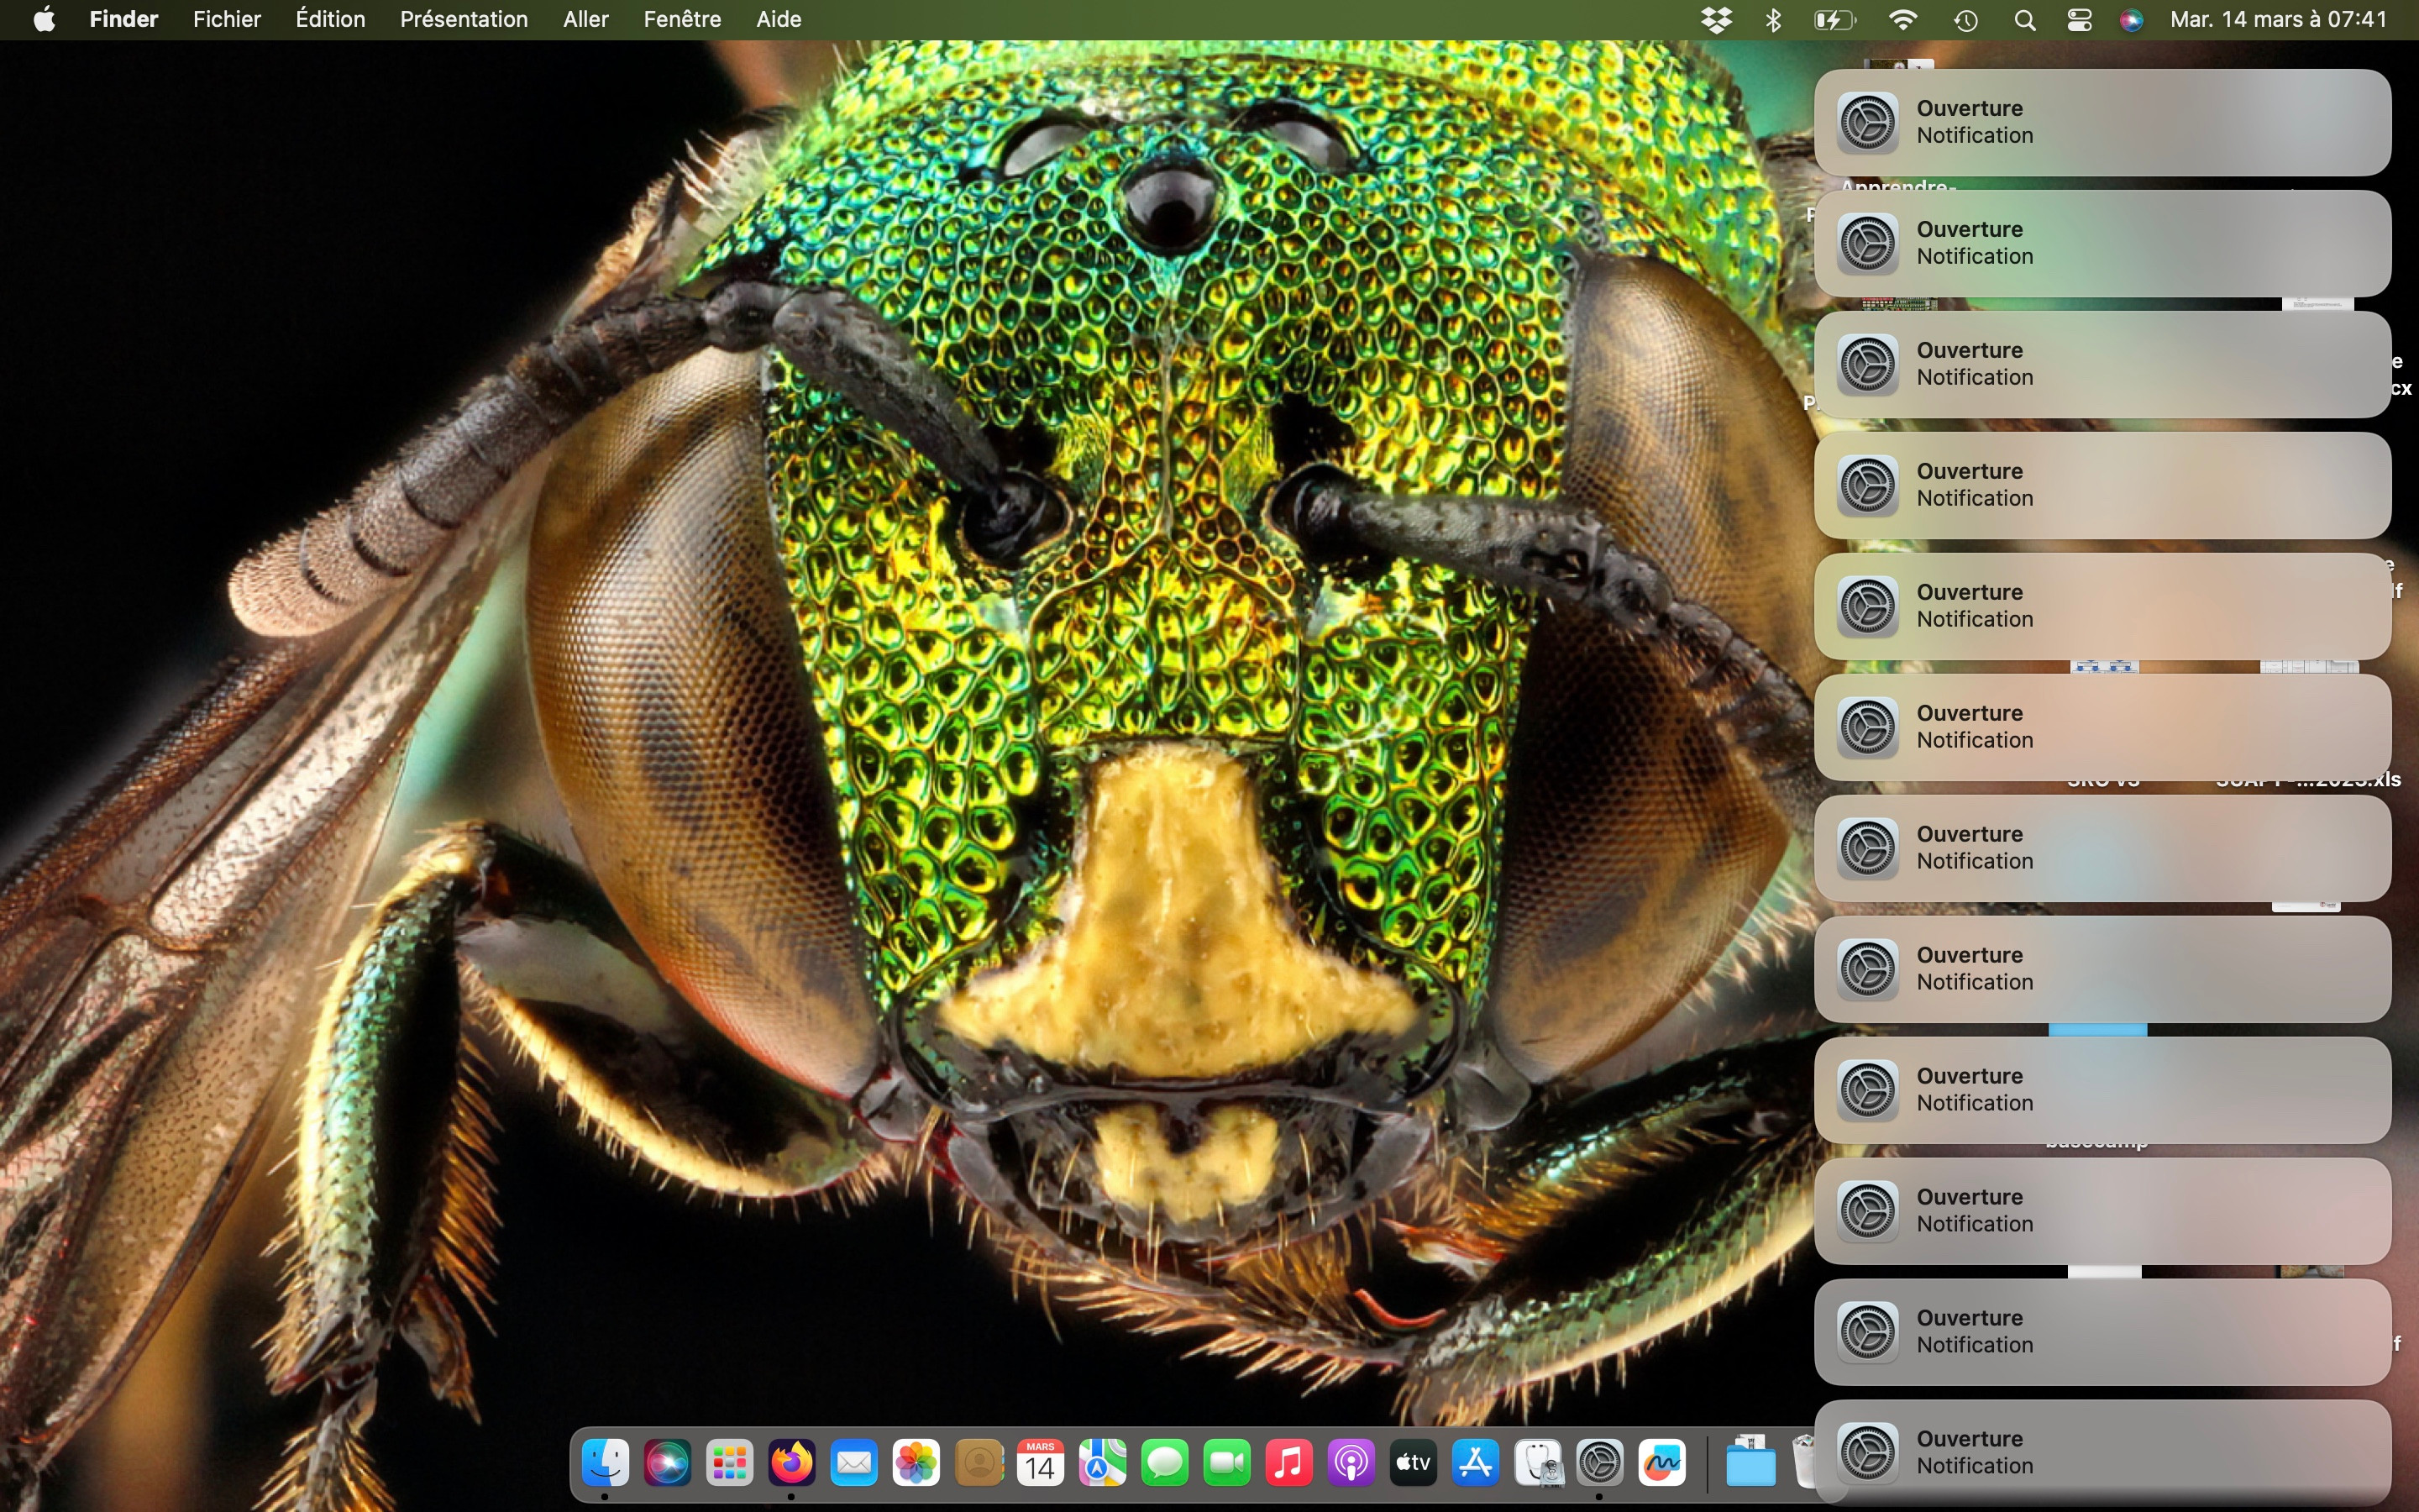The width and height of the screenshot is (2419, 1512).
Task: Click the topmost Ouverture notification
Action: click(2102, 122)
